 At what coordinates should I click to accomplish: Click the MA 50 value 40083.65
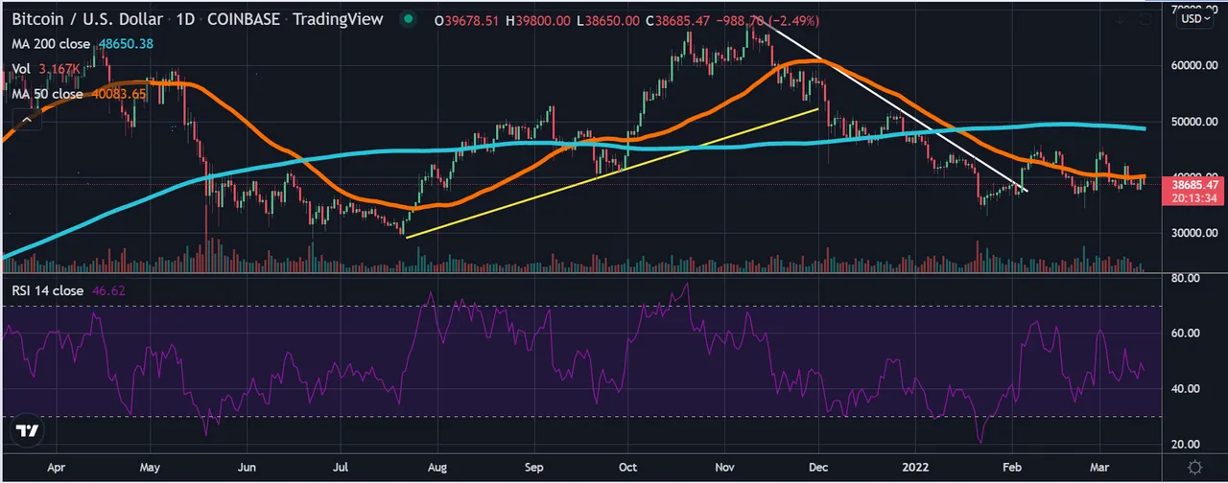click(x=121, y=93)
